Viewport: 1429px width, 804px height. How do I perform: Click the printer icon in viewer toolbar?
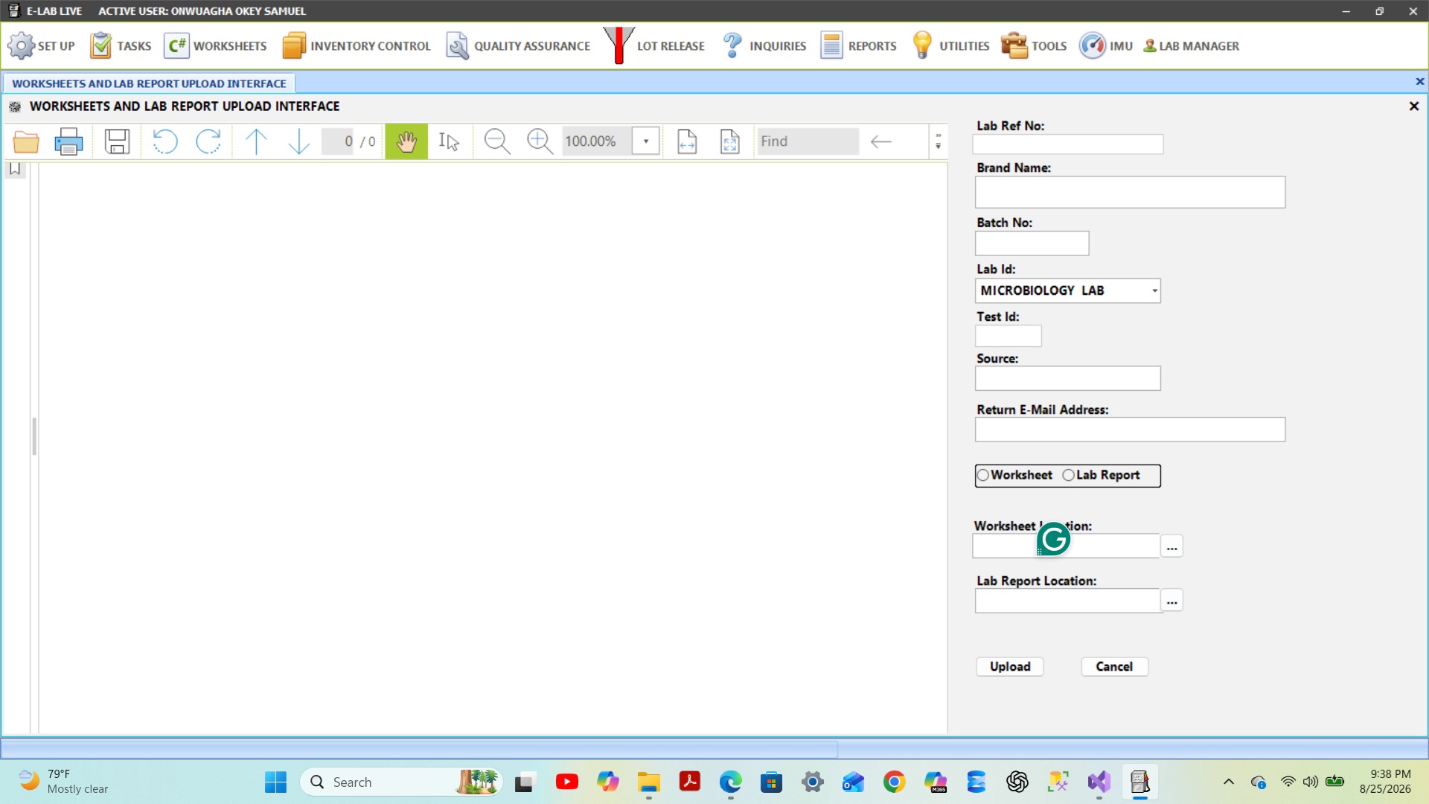(x=68, y=141)
